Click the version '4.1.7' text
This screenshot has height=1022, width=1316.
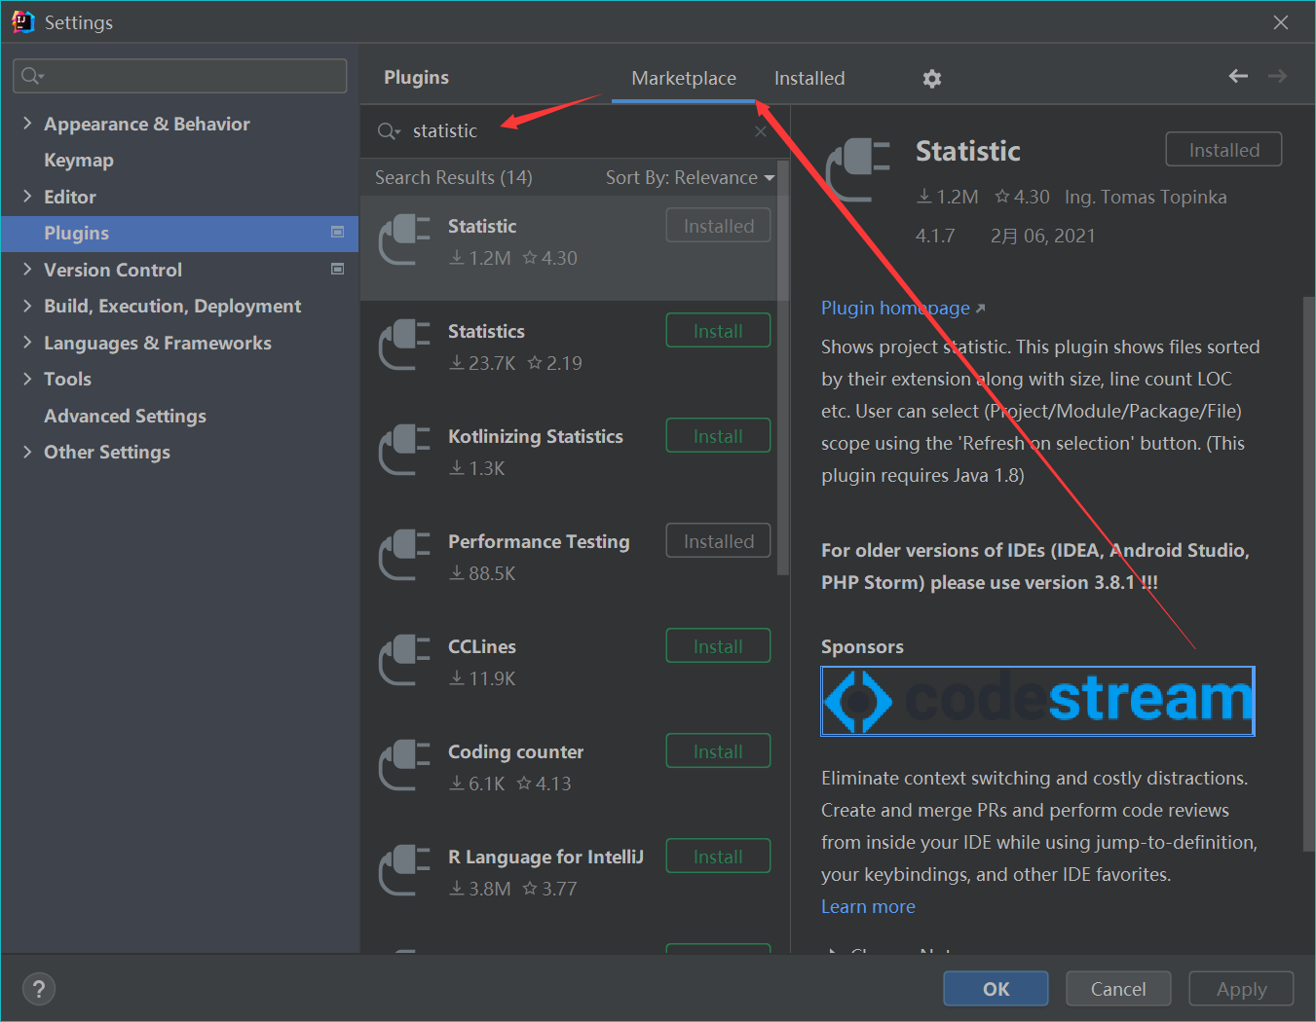tap(935, 237)
